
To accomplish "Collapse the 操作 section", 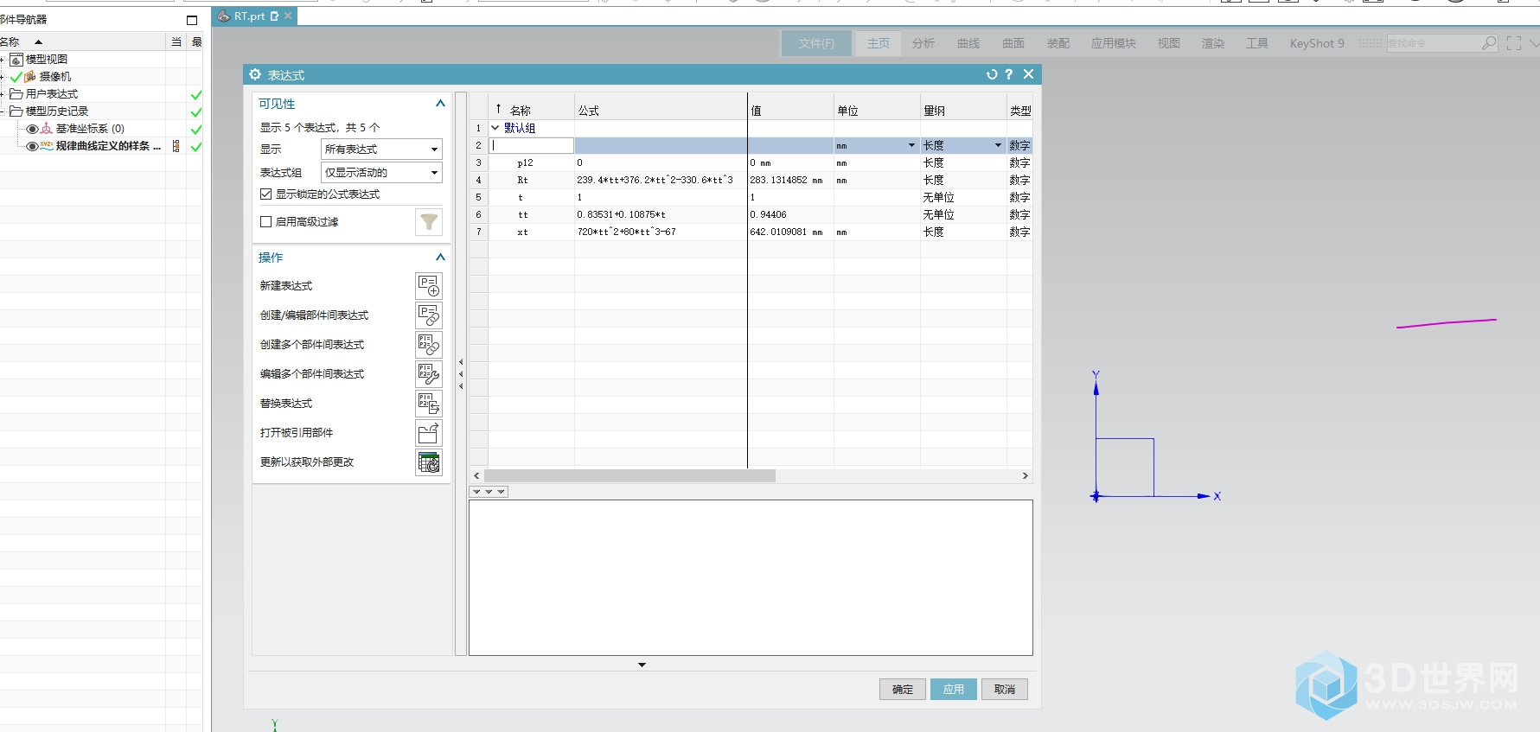I will (x=440, y=258).
